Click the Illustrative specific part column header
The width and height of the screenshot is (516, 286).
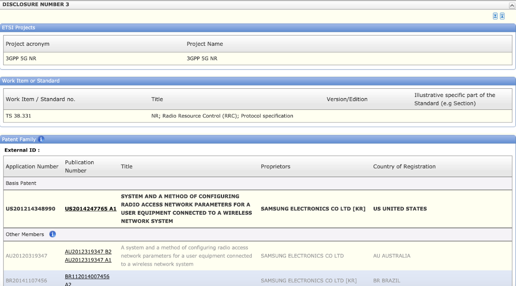[455, 99]
